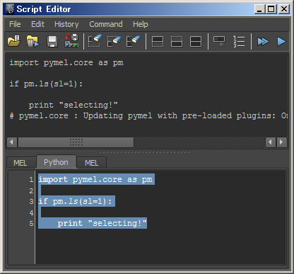Run the script with the Execute All icon
This screenshot has height=274, width=294.
[x=263, y=42]
